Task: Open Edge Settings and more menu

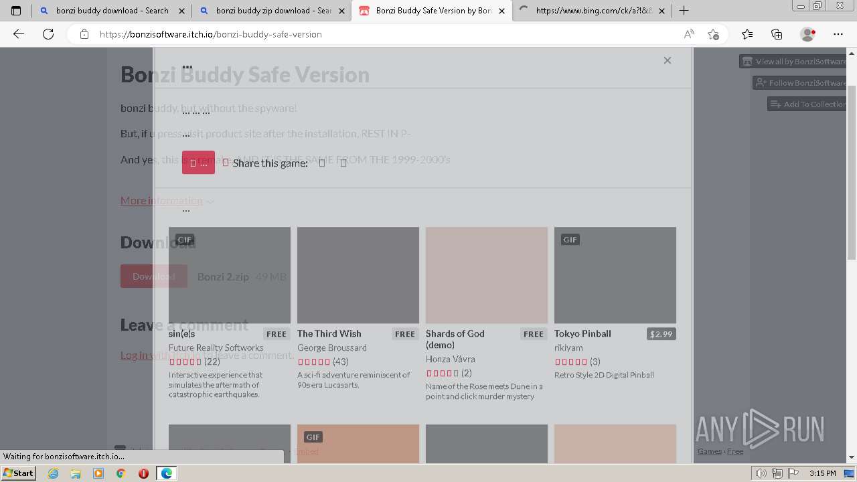Action: coord(838,34)
